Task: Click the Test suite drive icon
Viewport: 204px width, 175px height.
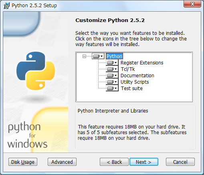Action: pyautogui.click(x=110, y=88)
